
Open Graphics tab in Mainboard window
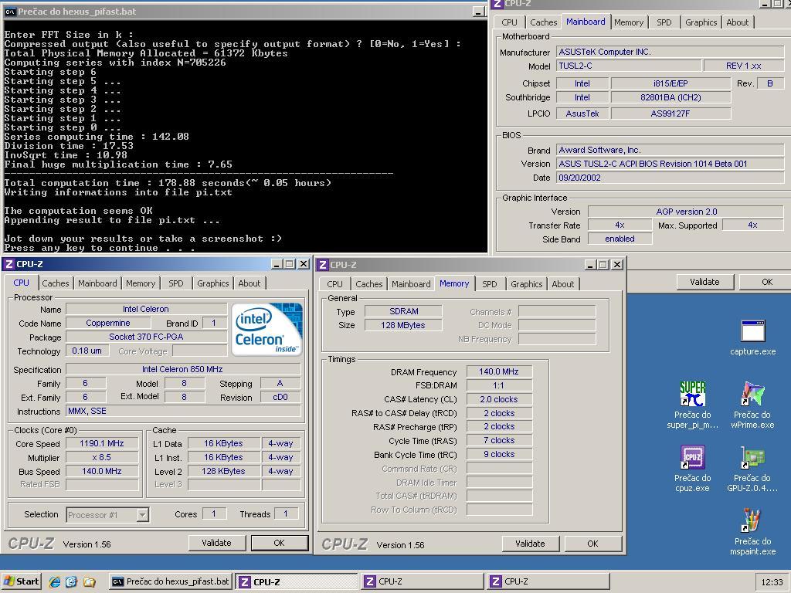(x=701, y=22)
